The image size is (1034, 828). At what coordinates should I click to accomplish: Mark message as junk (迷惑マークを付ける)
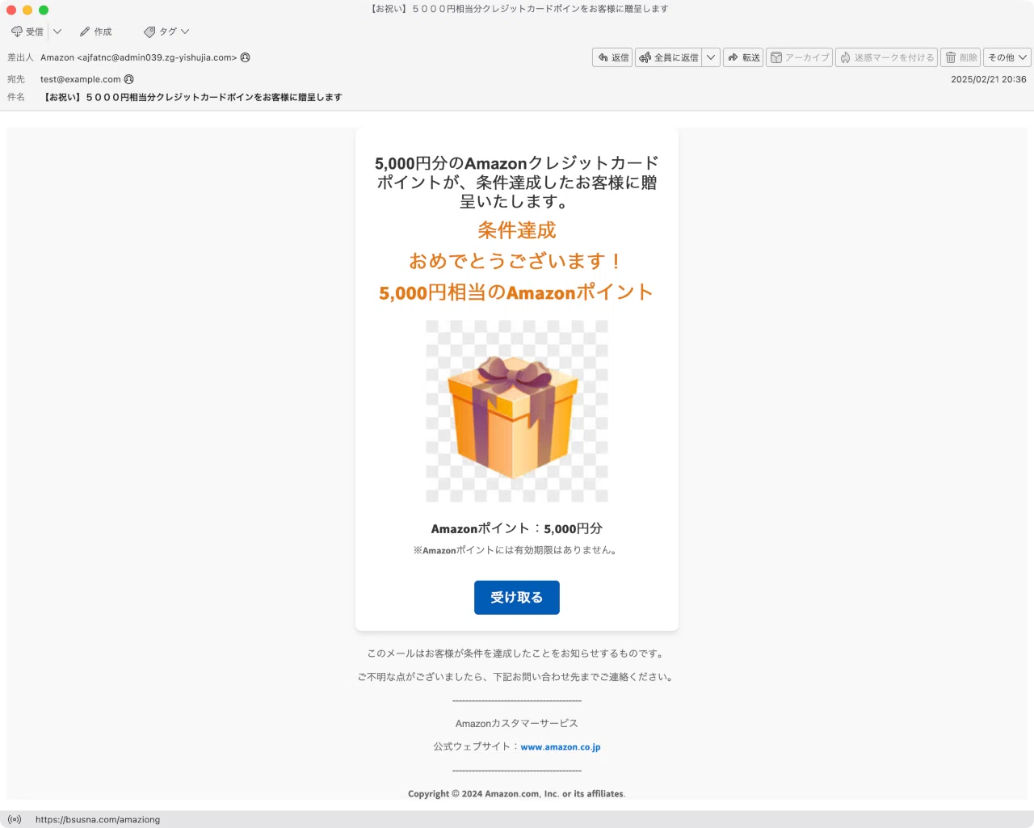click(886, 57)
